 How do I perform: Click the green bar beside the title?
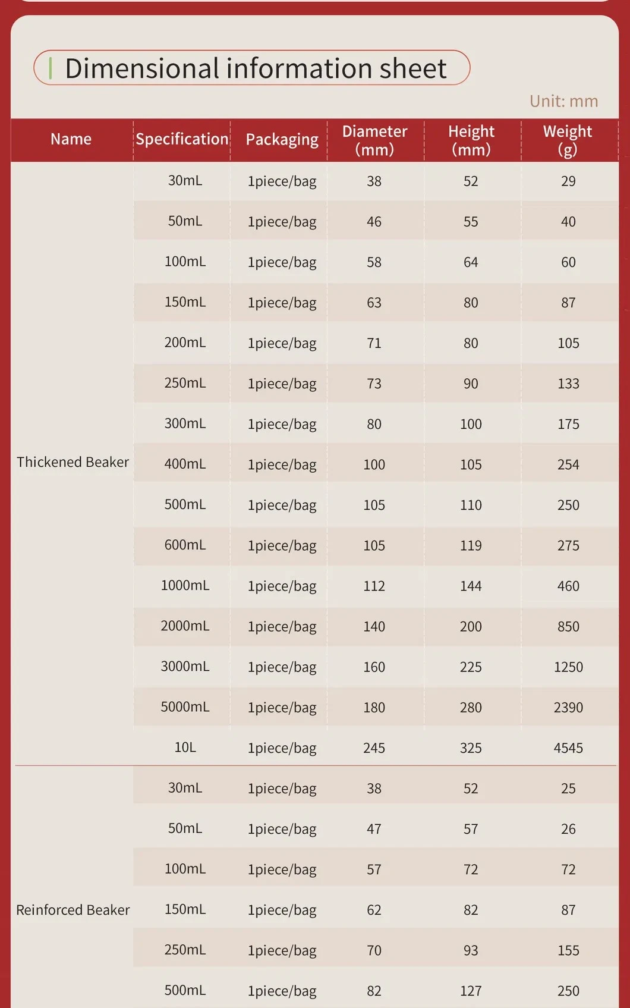pos(51,68)
